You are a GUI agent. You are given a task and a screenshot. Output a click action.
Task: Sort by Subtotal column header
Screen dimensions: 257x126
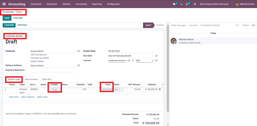[152, 85]
